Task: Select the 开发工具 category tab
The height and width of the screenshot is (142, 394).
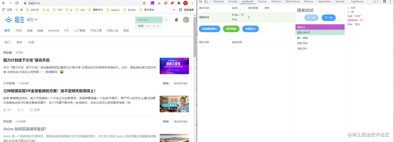Action: 96,30
